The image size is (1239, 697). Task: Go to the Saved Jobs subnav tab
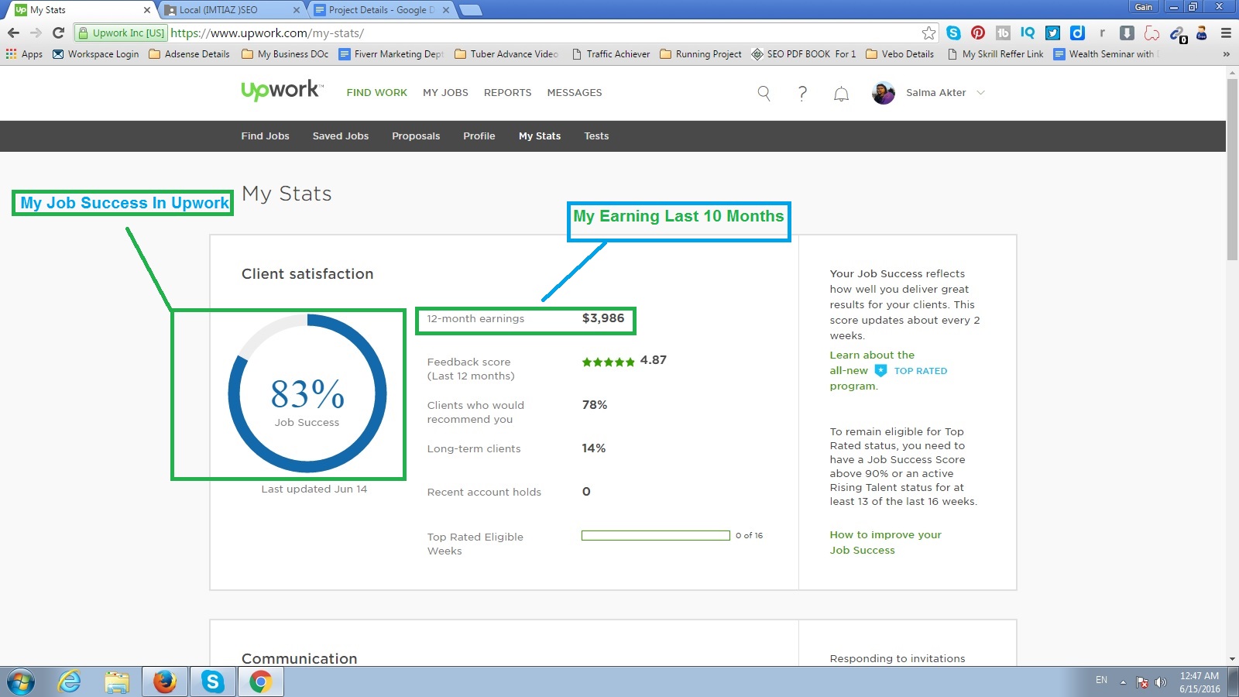(340, 136)
